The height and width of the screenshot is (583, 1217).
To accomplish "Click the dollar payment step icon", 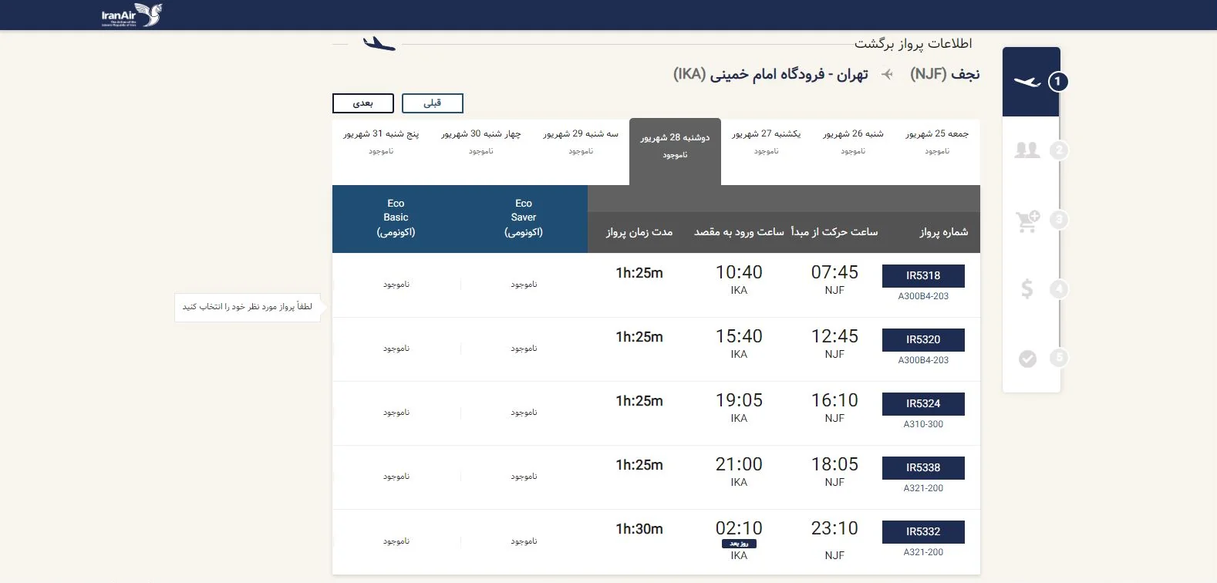I will click(x=1027, y=289).
